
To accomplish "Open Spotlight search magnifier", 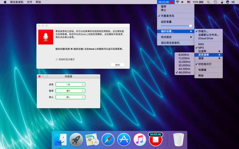I will (x=208, y=2).
